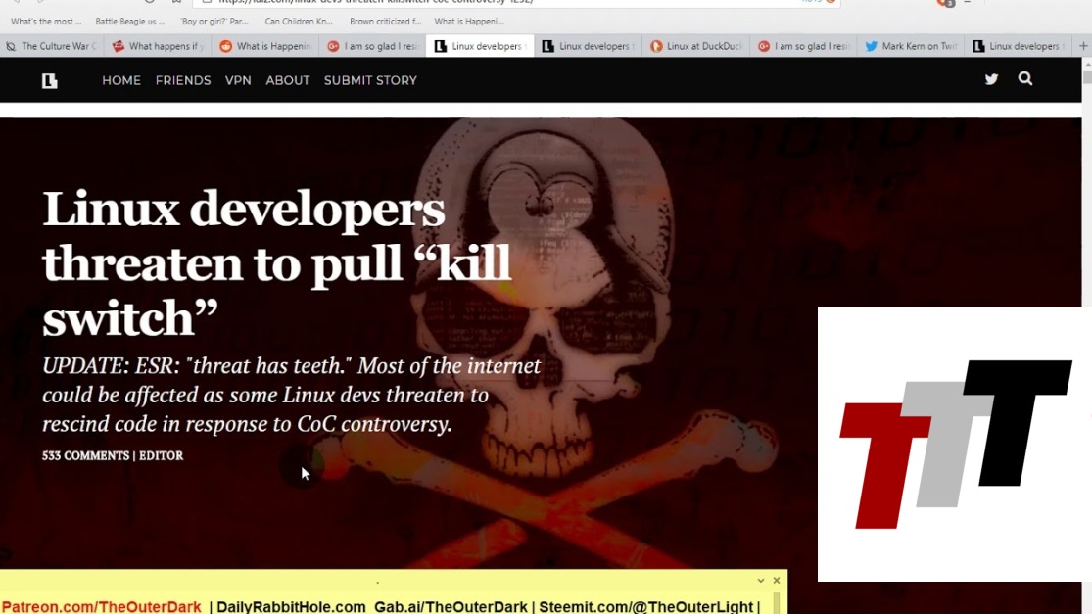Click the site logo icon in navbar

point(50,81)
